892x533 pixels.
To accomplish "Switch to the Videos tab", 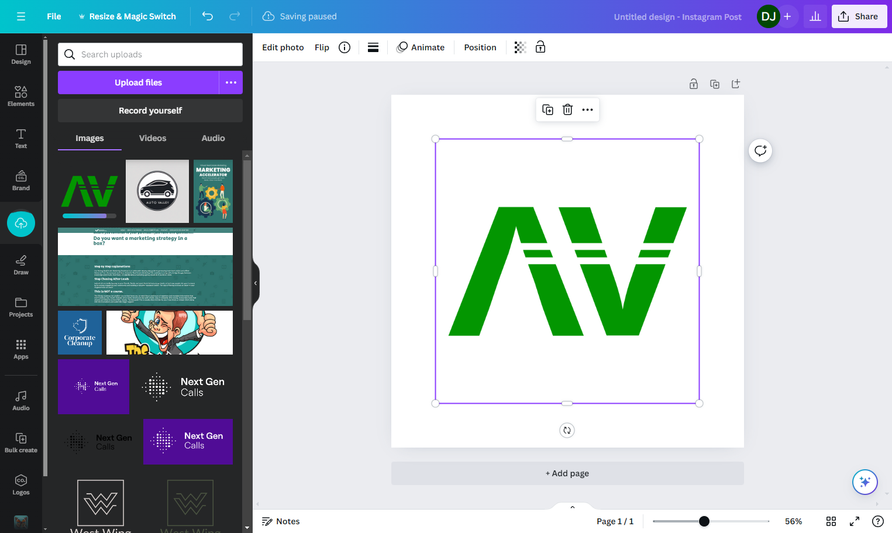I will coord(153,138).
